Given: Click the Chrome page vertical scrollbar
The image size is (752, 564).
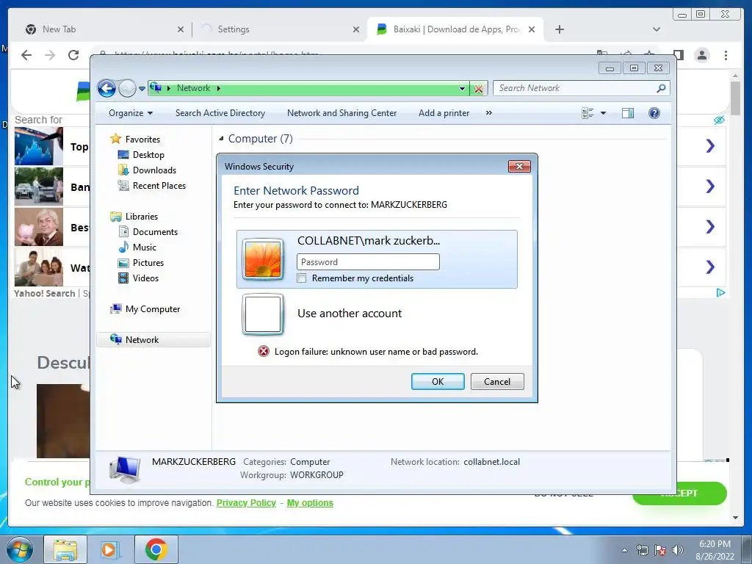Looking at the screenshot, I should pyautogui.click(x=735, y=98).
